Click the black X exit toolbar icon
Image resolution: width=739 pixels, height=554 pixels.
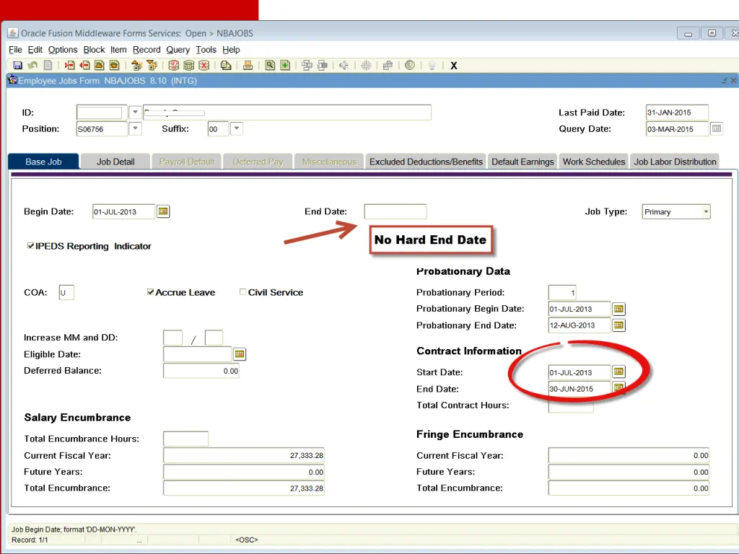pos(453,66)
